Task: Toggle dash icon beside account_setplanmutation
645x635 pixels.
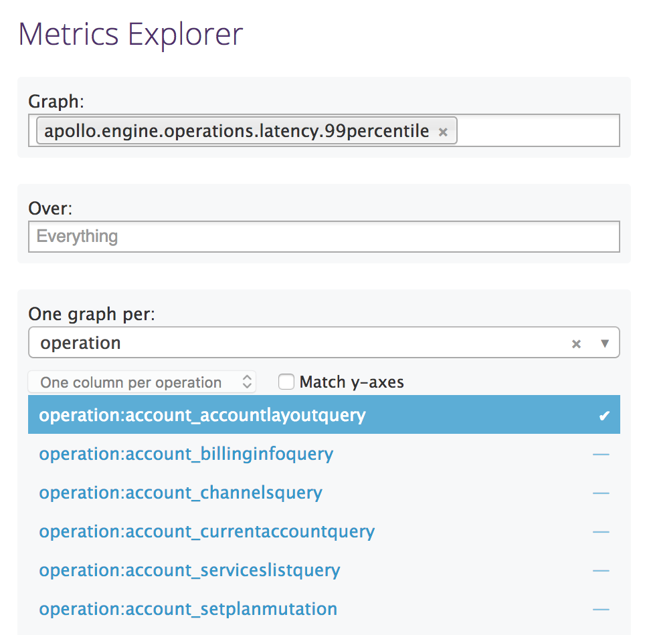Action: point(601,610)
